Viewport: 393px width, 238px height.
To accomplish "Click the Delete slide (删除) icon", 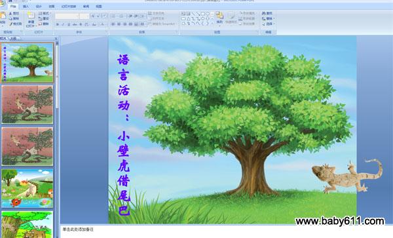I will [40, 24].
